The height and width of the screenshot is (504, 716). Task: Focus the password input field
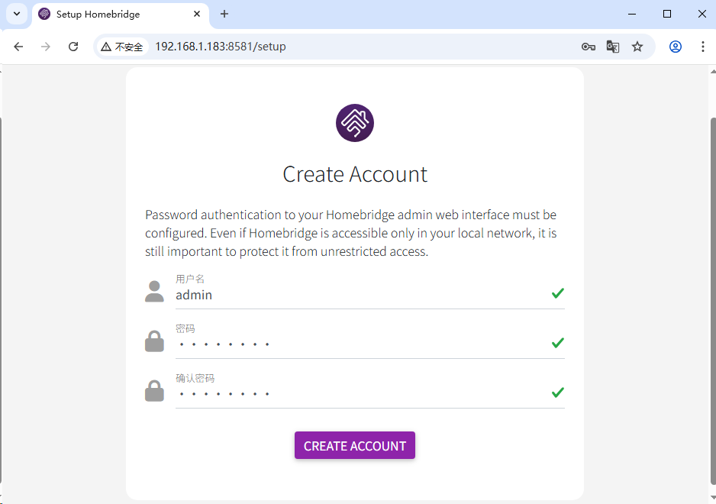click(x=359, y=344)
